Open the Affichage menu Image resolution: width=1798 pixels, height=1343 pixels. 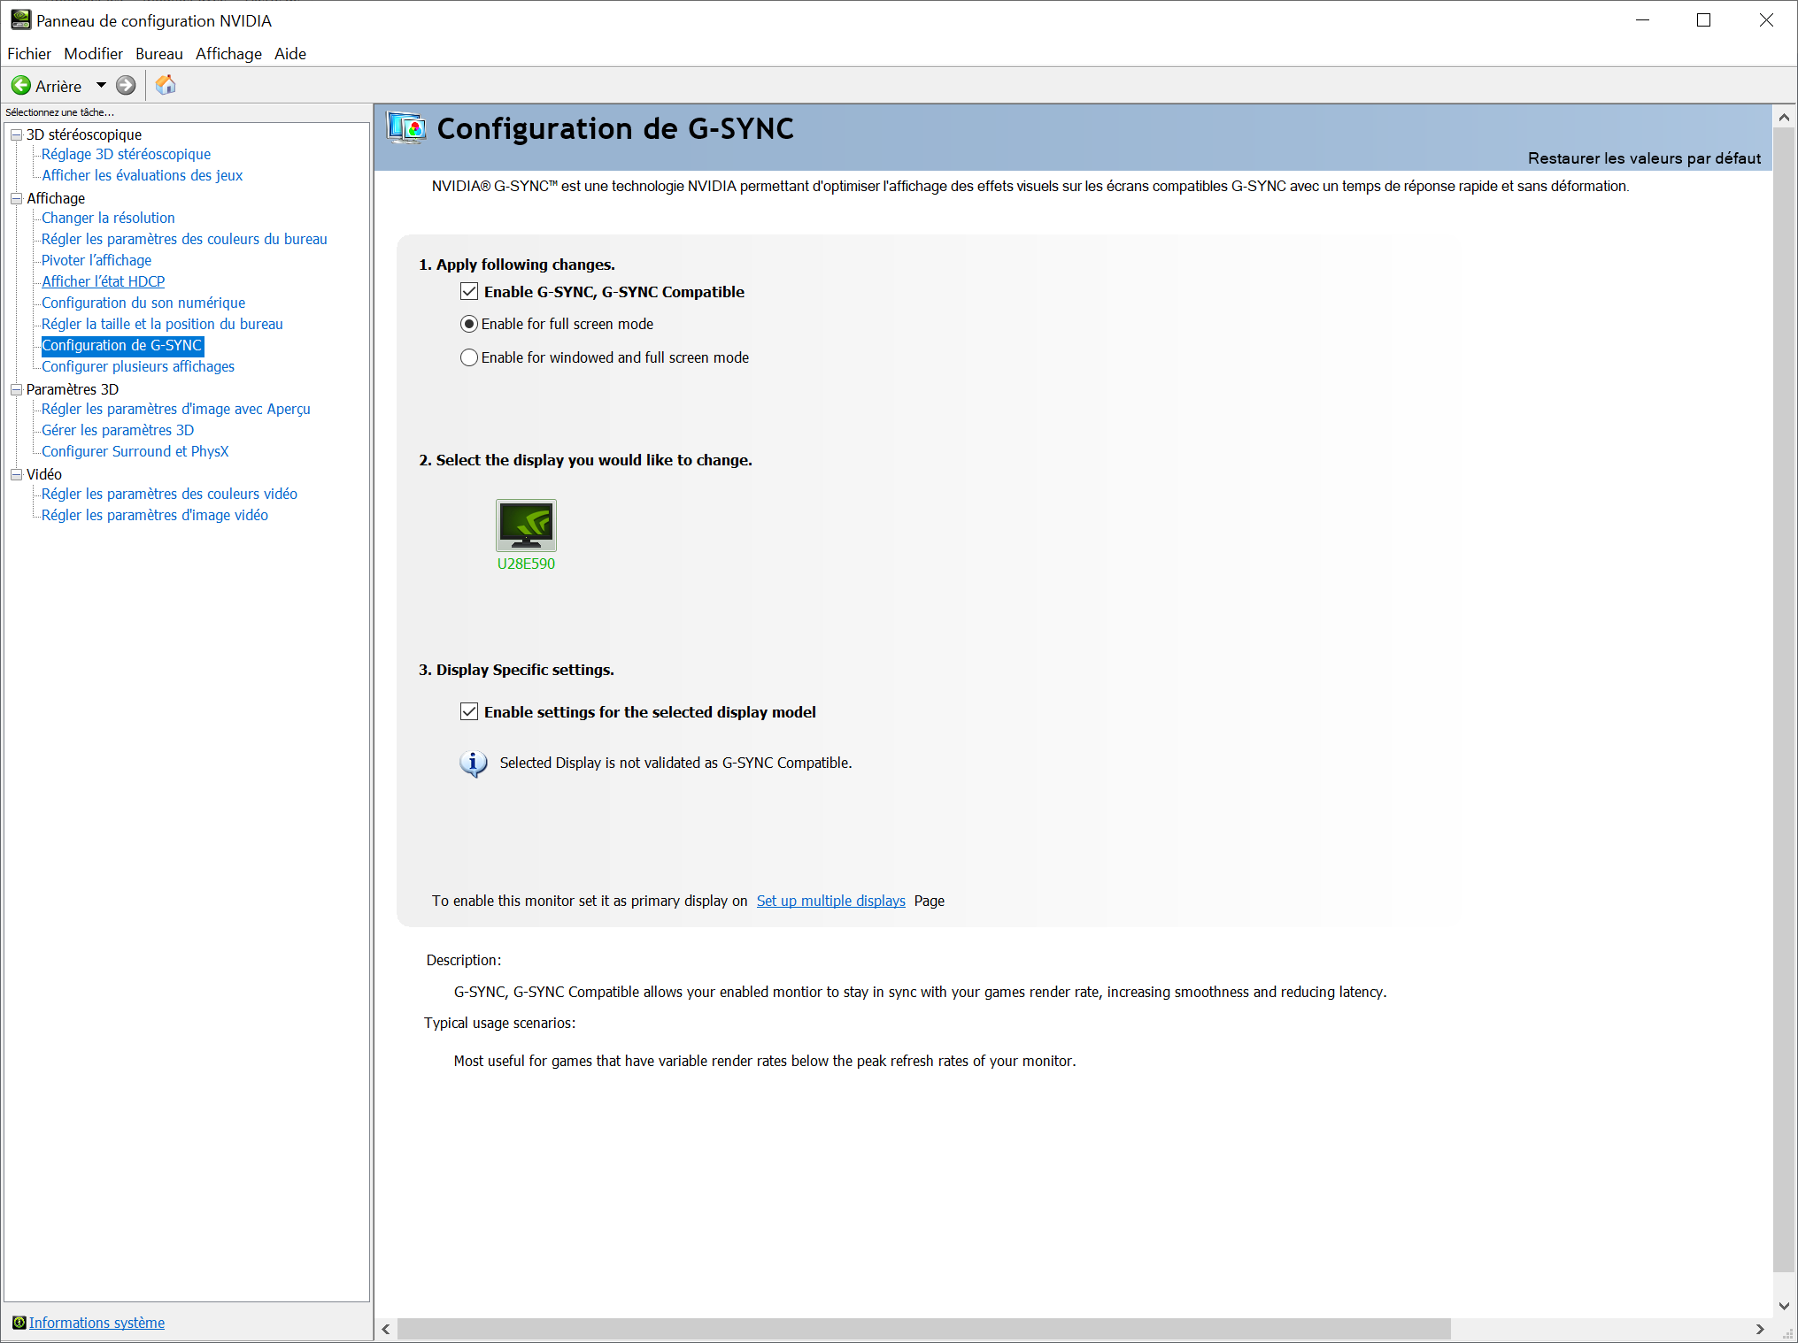[x=228, y=54]
